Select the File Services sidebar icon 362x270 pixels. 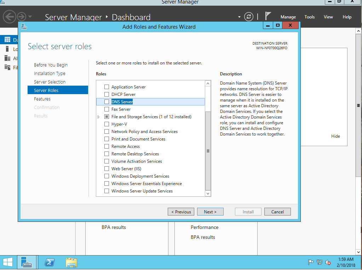pos(7,68)
